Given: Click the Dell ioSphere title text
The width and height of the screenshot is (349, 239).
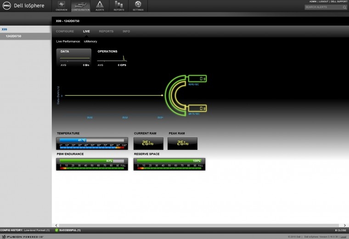Looking at the screenshot, I should pos(29,6).
